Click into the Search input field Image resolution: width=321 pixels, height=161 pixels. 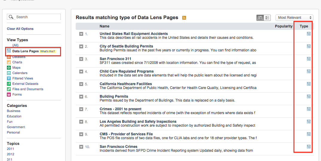click(34, 17)
